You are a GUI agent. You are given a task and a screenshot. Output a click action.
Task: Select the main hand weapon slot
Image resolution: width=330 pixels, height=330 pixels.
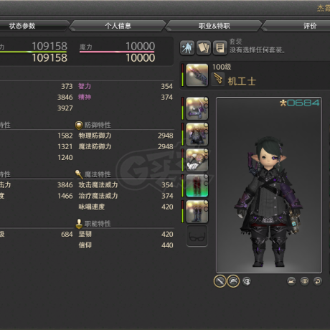click(x=197, y=75)
